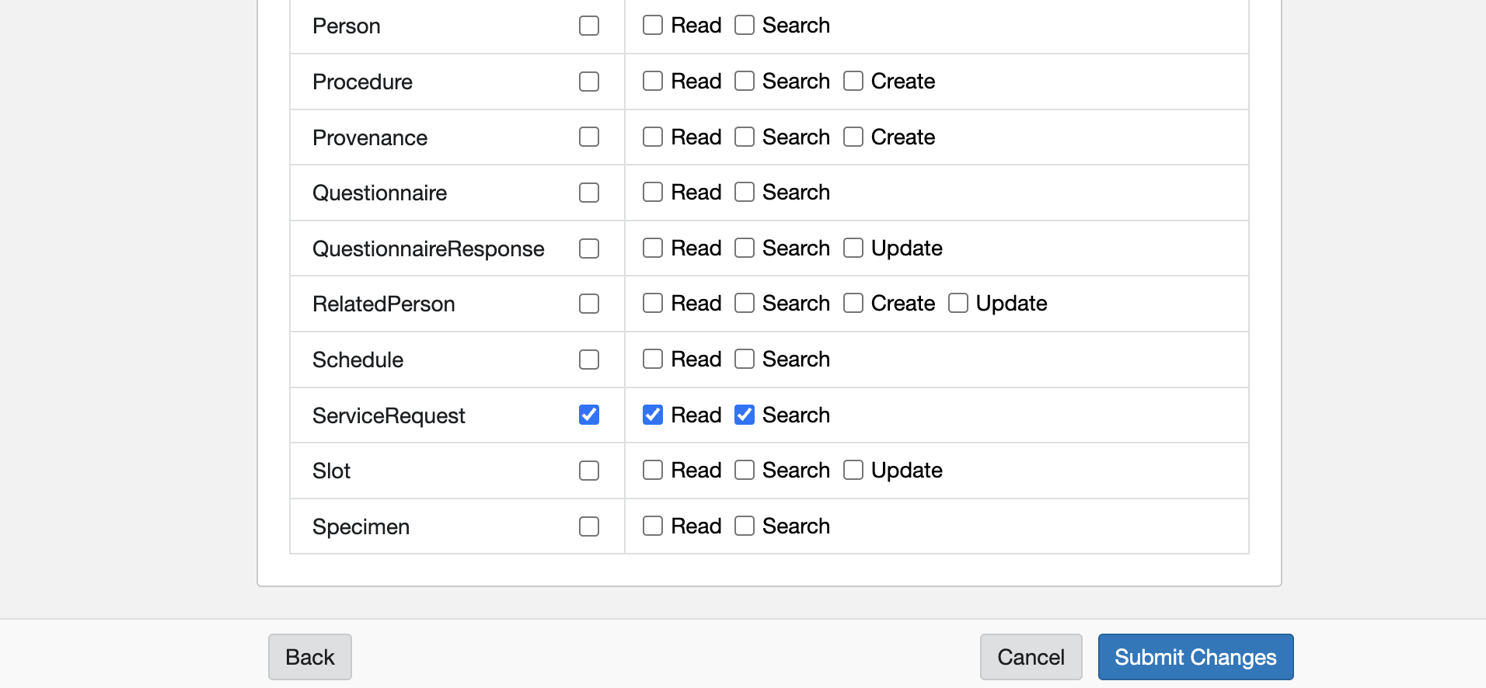Check Search for Questionnaire
1486x688 pixels.
coord(745,192)
